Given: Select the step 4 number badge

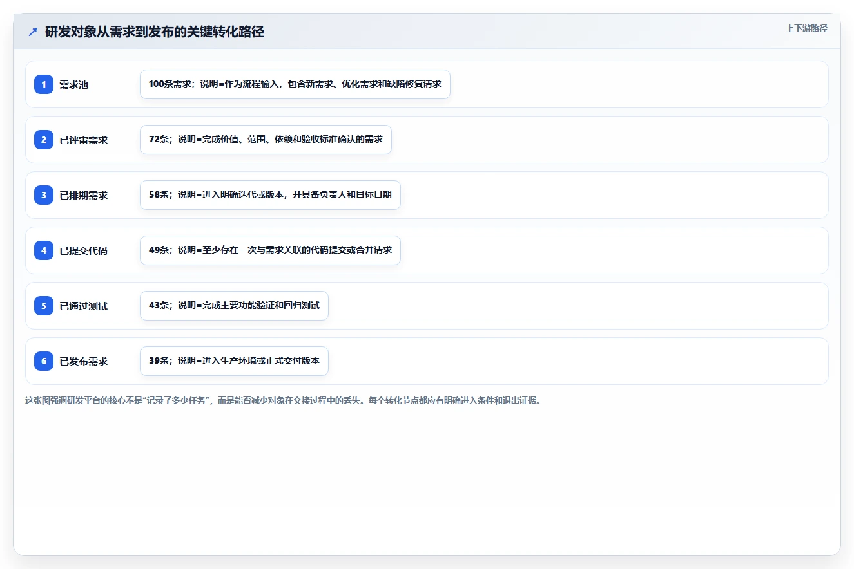Looking at the screenshot, I should click(x=44, y=250).
